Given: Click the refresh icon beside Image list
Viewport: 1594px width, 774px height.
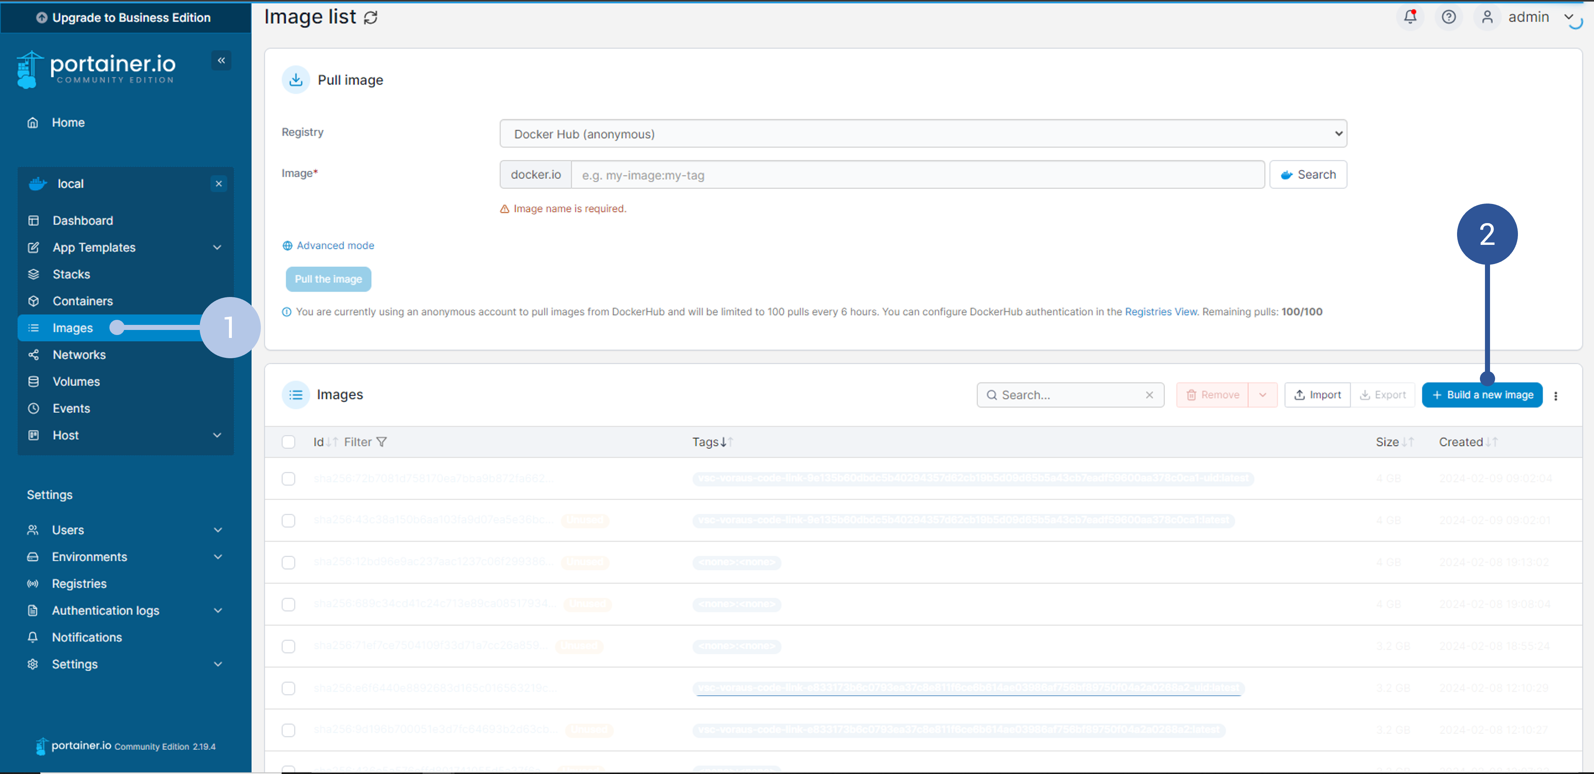Looking at the screenshot, I should point(371,18).
